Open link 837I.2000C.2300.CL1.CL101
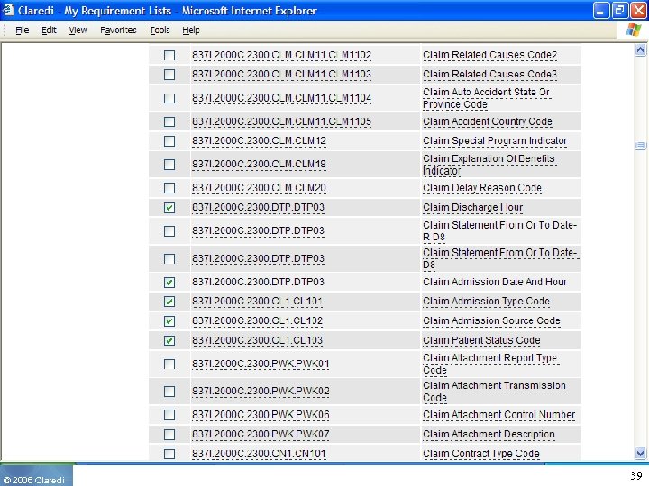The image size is (649, 486). coord(257,301)
